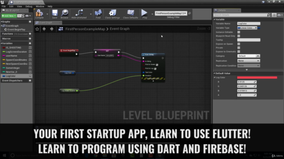Open Variable Type dropdown
The height and width of the screenshot is (159, 284).
pyautogui.click(x=247, y=28)
